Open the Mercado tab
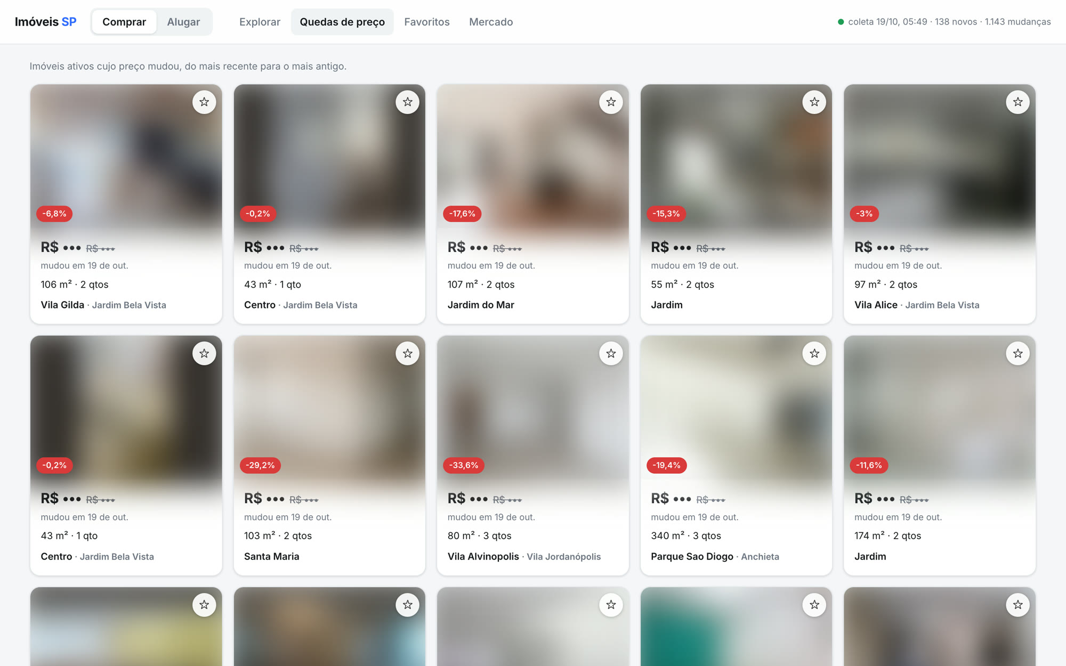Screen dimensions: 1066x666 (x=491, y=22)
